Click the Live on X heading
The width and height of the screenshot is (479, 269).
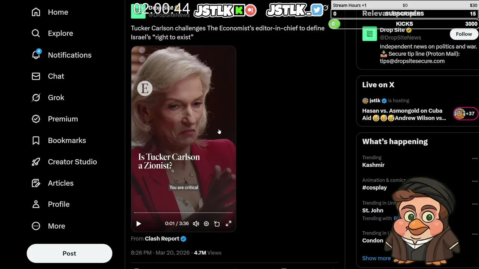pos(378,85)
